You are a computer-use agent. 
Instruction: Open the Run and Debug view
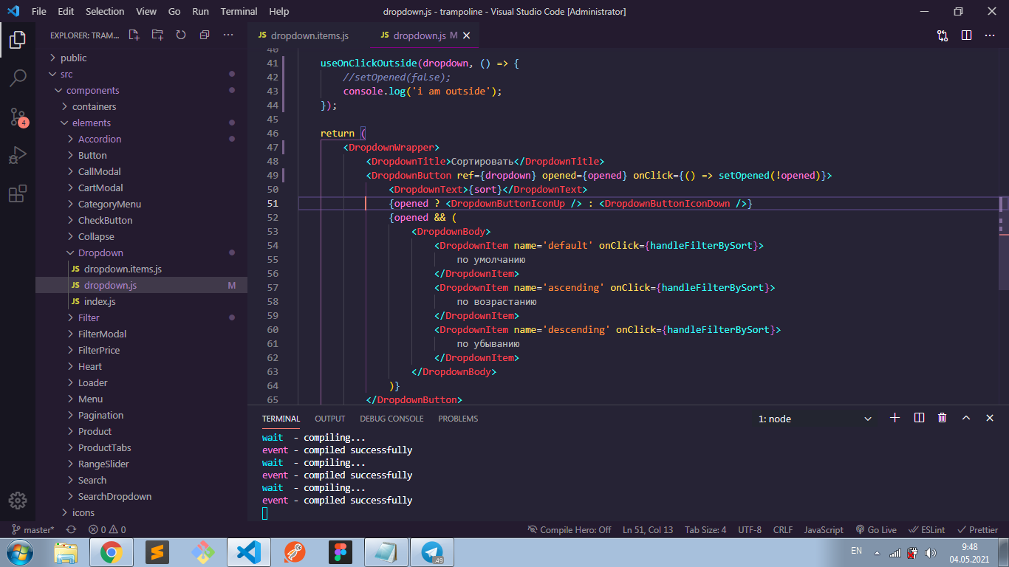(18, 156)
